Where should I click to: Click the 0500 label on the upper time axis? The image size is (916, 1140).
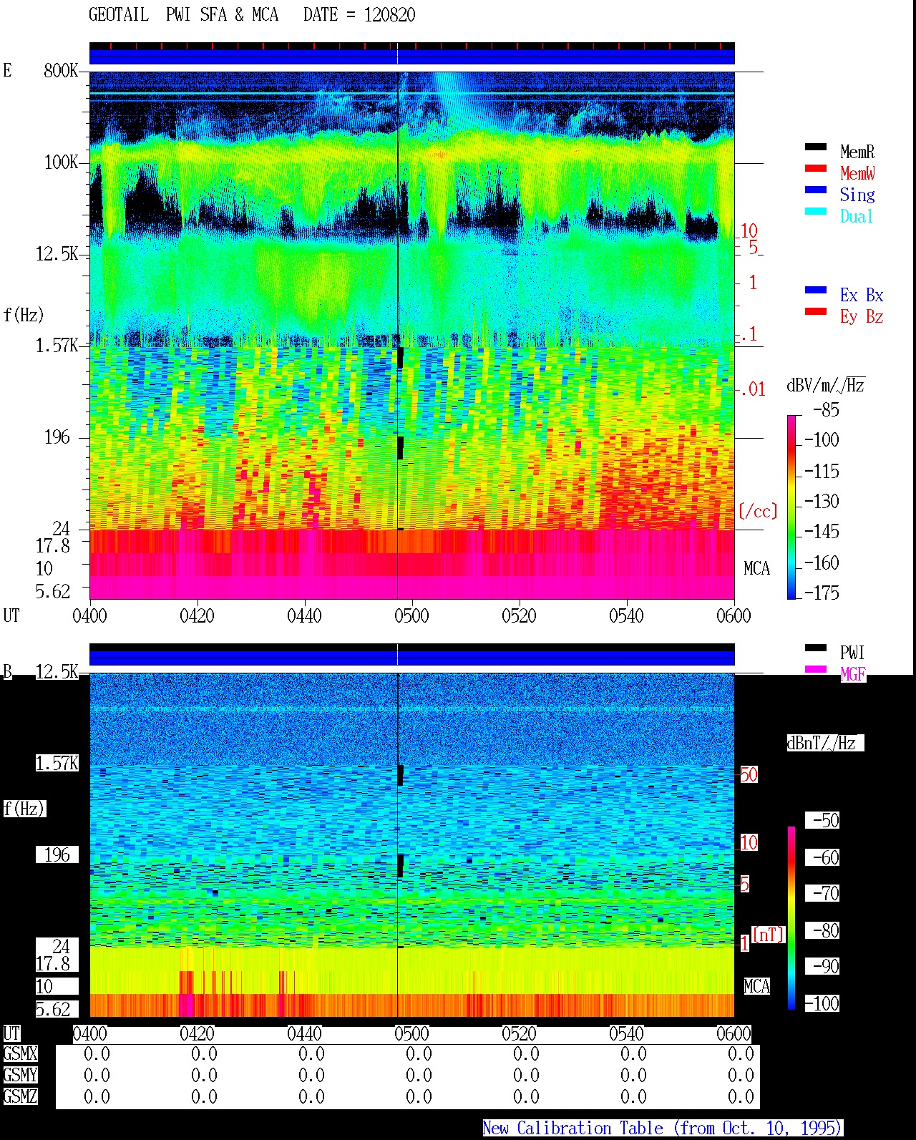tap(411, 616)
